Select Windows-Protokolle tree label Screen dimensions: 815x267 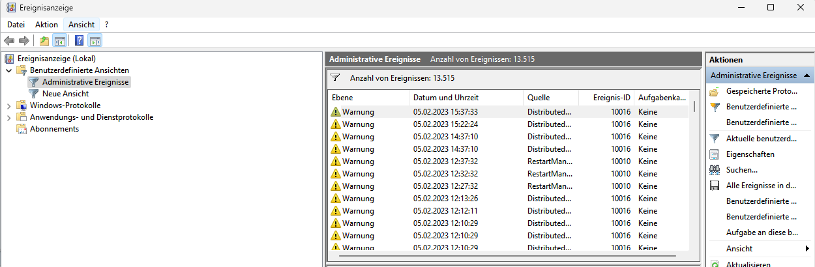click(65, 105)
